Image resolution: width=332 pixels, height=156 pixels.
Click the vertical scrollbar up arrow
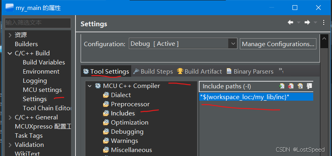[x=324, y=39]
